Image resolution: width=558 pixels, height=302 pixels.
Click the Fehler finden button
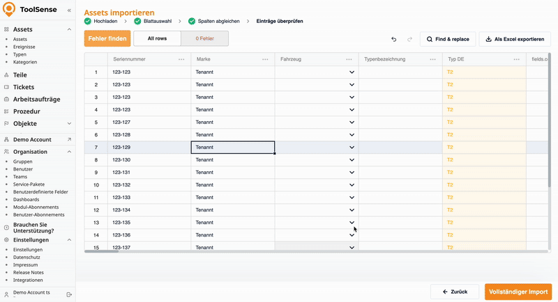pyautogui.click(x=107, y=39)
